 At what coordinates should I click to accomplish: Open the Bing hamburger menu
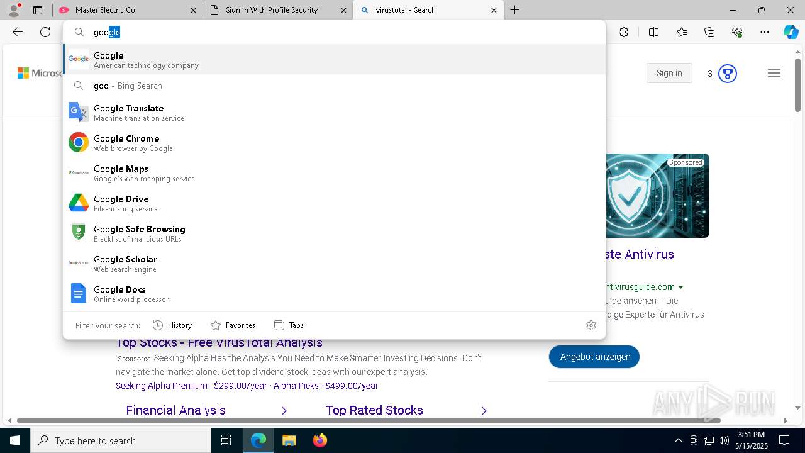pos(774,74)
